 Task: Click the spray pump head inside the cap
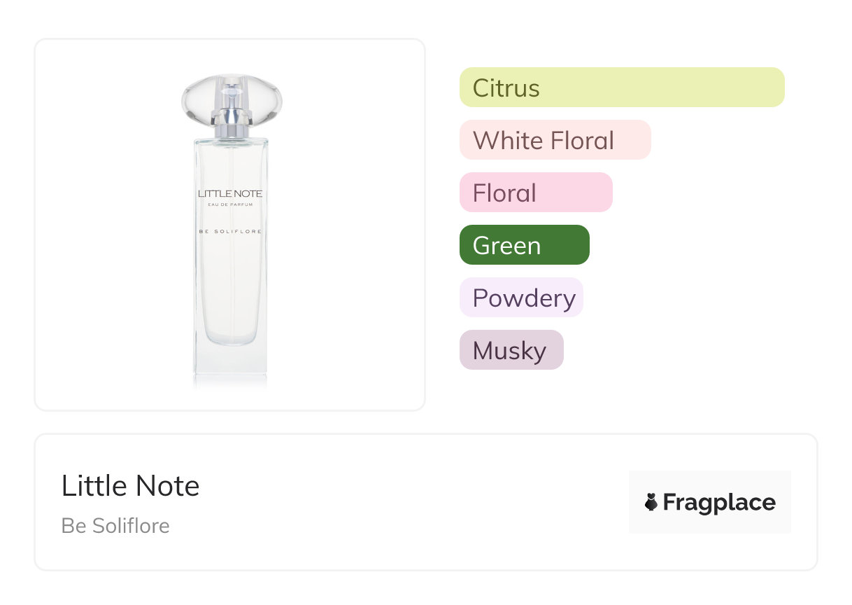click(232, 90)
